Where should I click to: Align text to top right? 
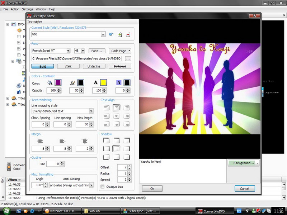(126, 108)
